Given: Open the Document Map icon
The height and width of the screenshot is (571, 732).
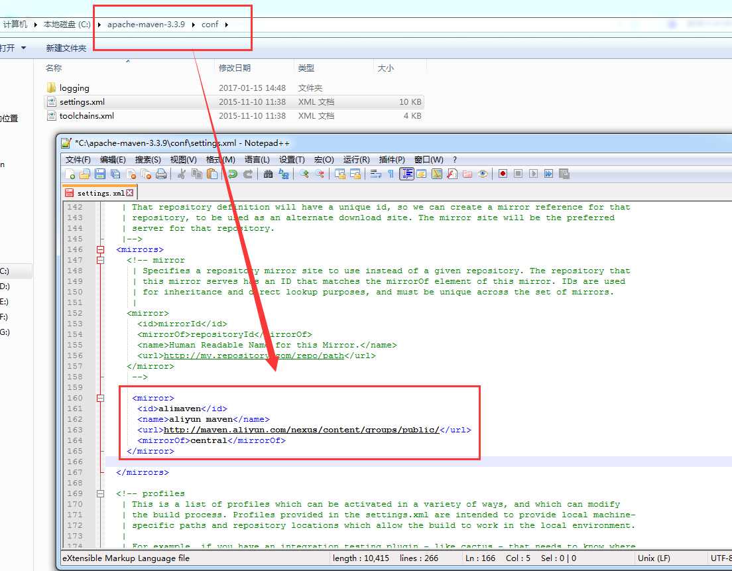Looking at the screenshot, I should [x=437, y=174].
